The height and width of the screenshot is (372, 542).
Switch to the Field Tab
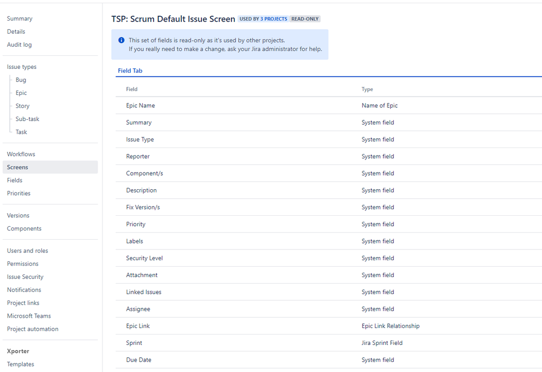coord(130,71)
